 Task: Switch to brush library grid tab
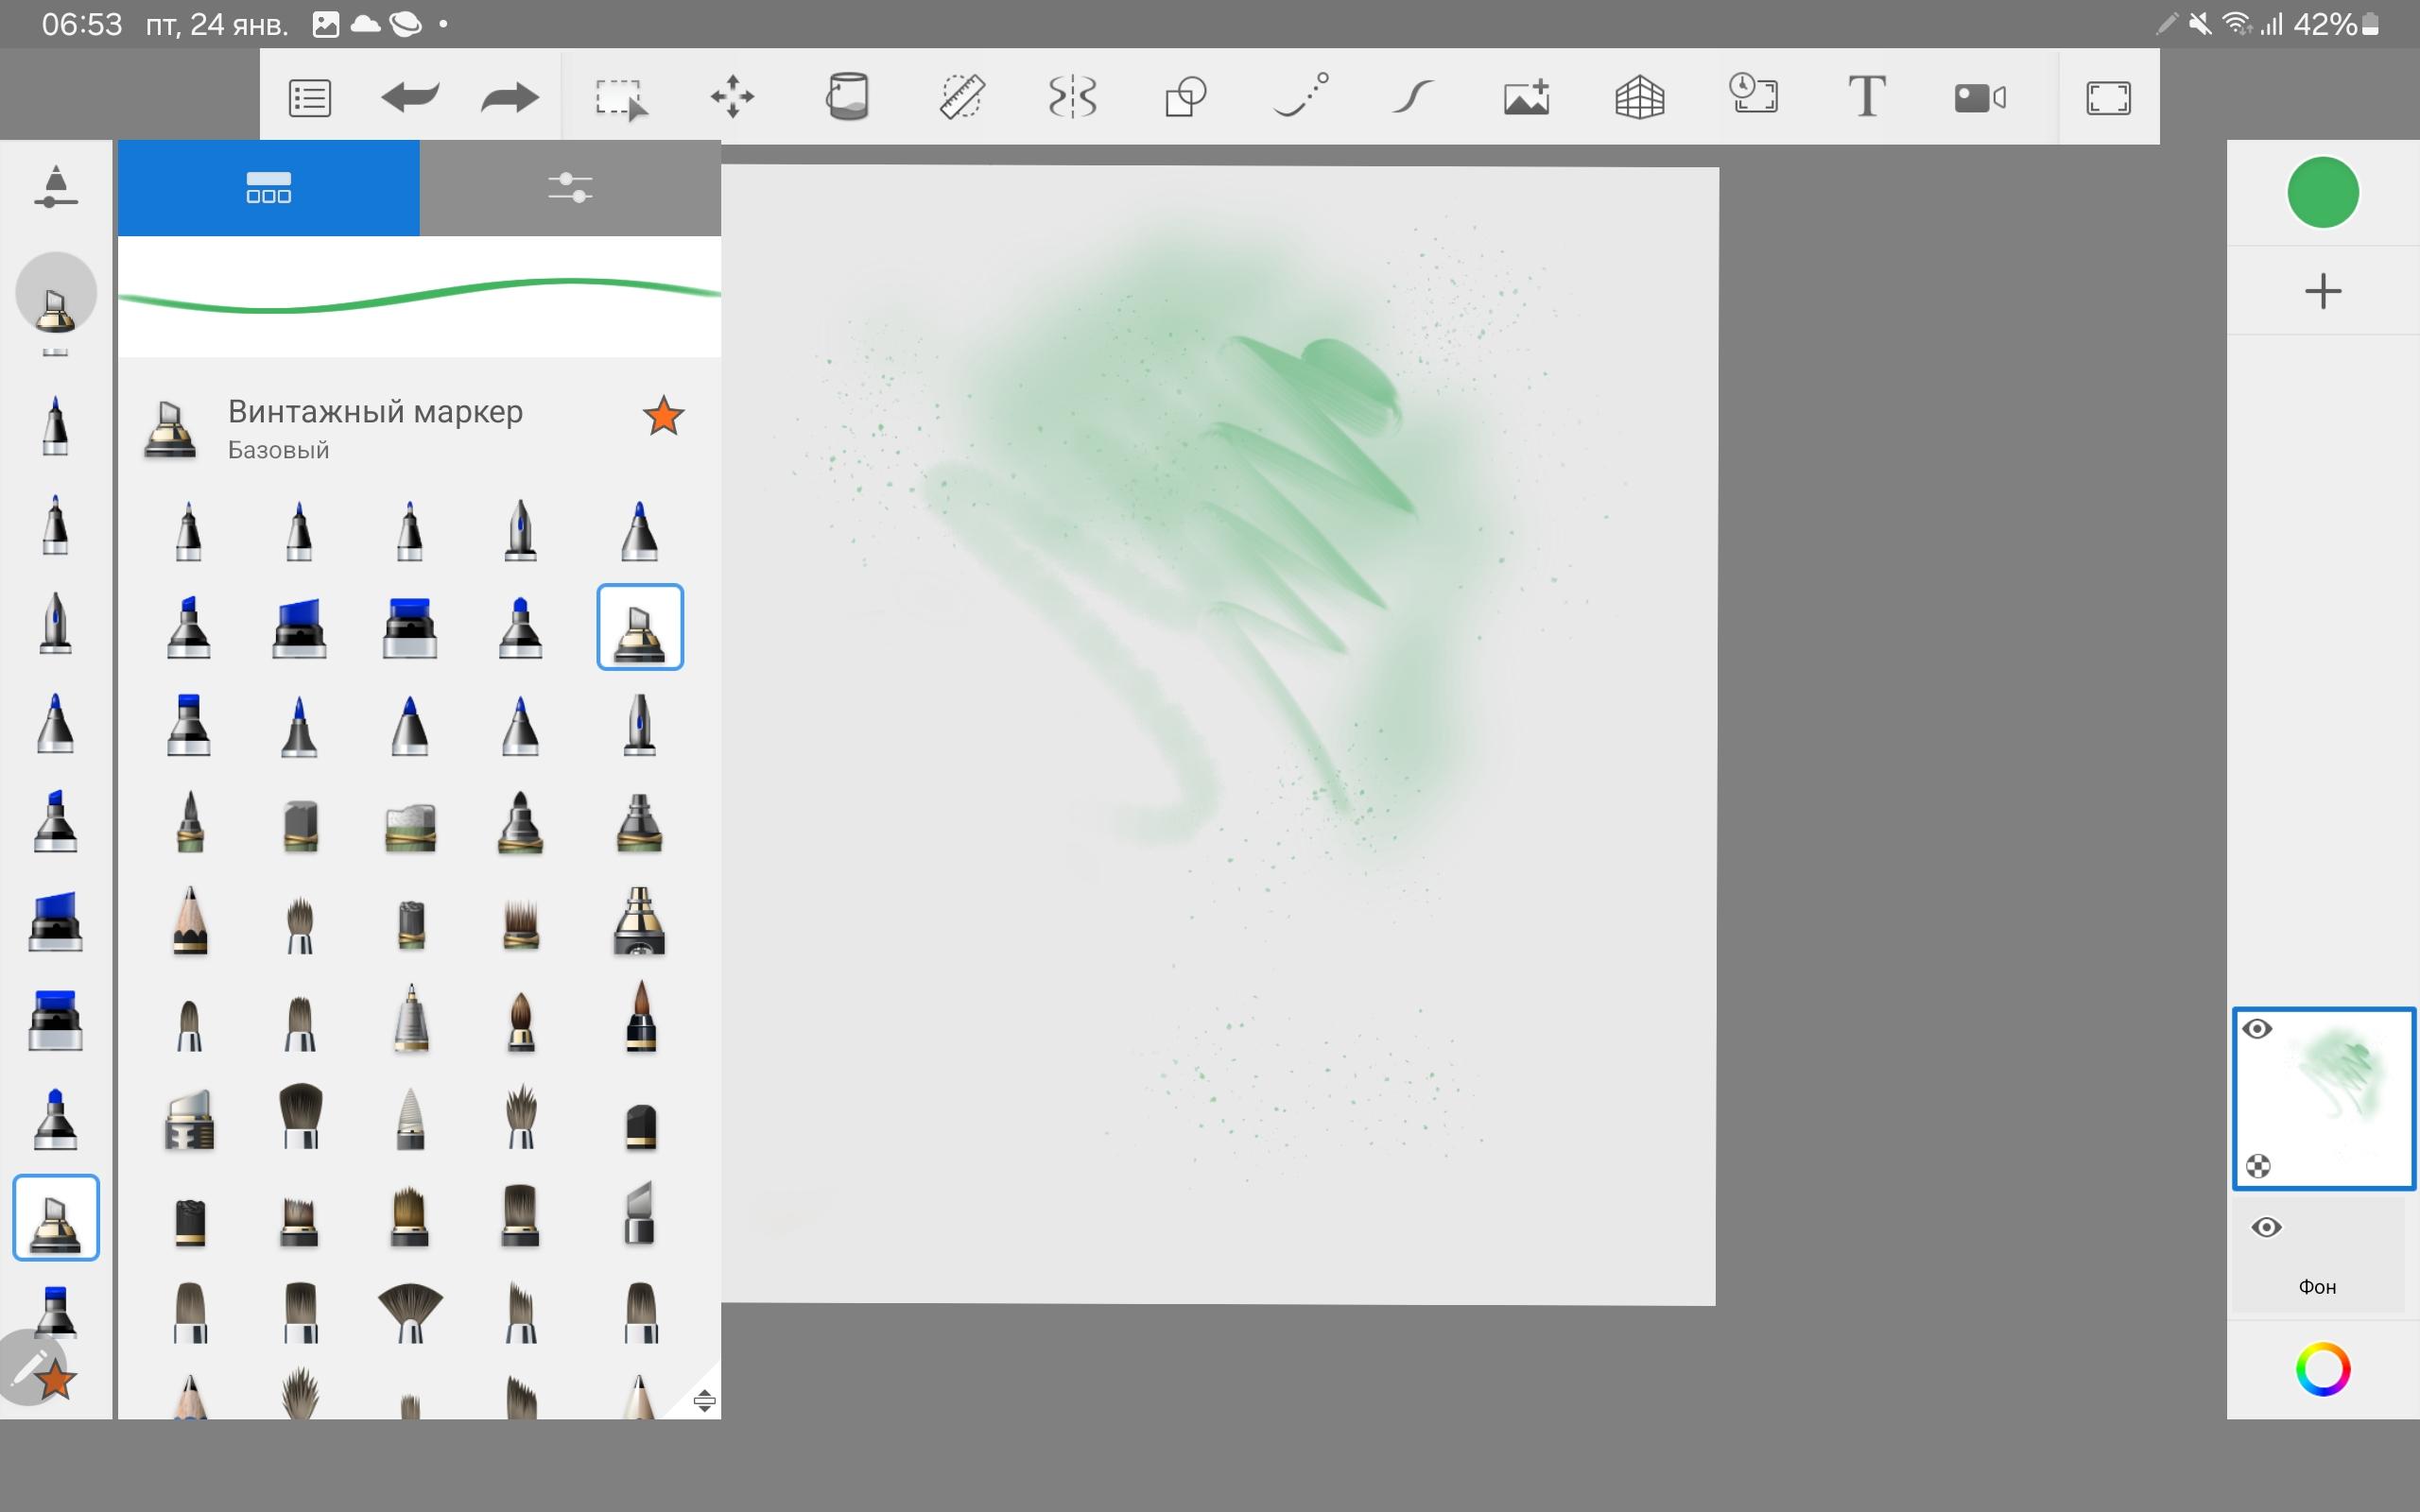point(268,188)
